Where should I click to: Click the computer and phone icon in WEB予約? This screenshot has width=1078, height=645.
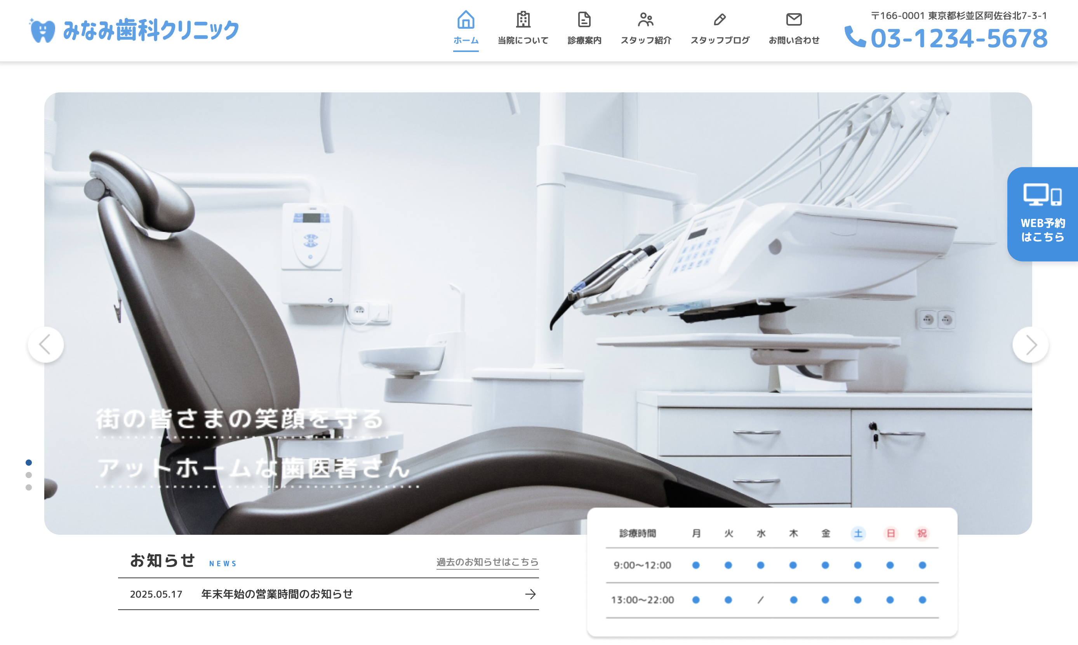[x=1042, y=195]
